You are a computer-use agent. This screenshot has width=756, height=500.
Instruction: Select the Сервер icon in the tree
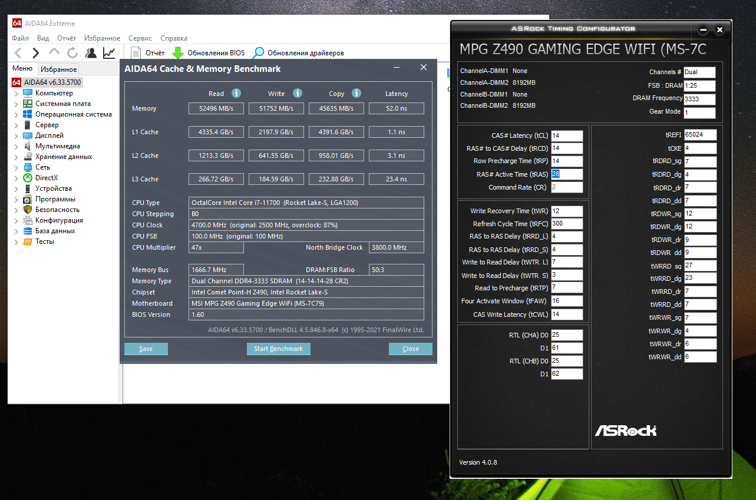click(28, 125)
